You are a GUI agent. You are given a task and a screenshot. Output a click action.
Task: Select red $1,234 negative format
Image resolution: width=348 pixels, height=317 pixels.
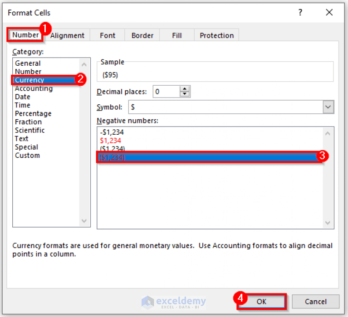click(210, 141)
